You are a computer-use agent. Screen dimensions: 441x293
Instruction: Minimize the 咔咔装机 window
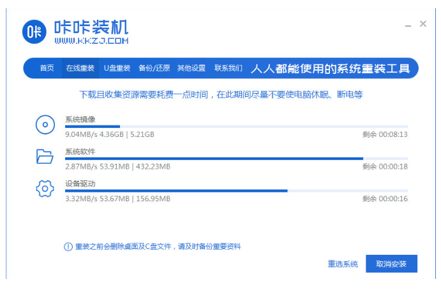[x=408, y=25]
